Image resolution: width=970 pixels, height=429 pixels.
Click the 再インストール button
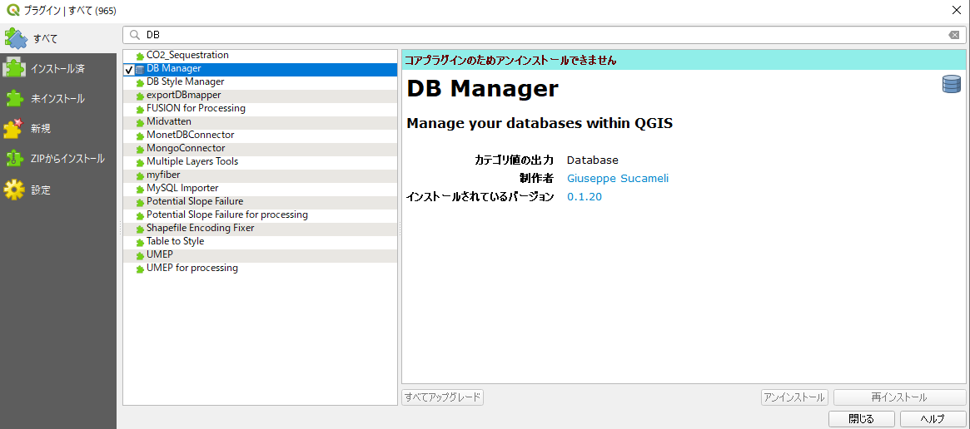tap(898, 397)
